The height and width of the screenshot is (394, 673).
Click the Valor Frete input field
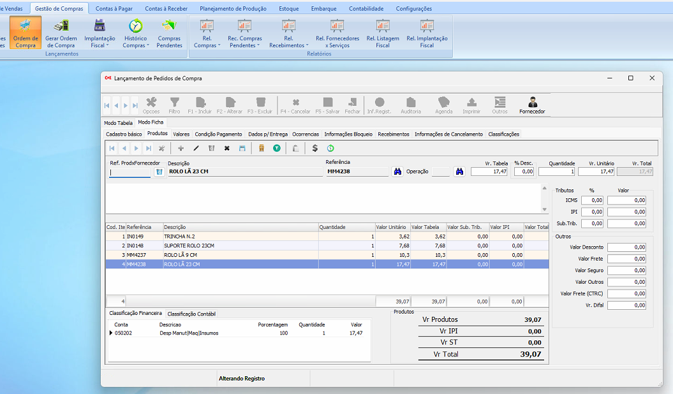[626, 259]
